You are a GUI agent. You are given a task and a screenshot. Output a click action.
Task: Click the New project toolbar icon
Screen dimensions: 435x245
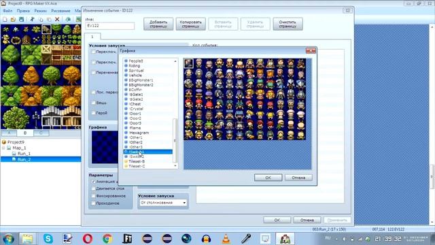tap(5, 20)
